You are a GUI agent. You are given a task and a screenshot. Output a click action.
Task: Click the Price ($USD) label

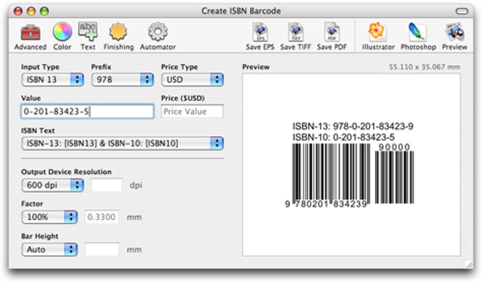(183, 98)
